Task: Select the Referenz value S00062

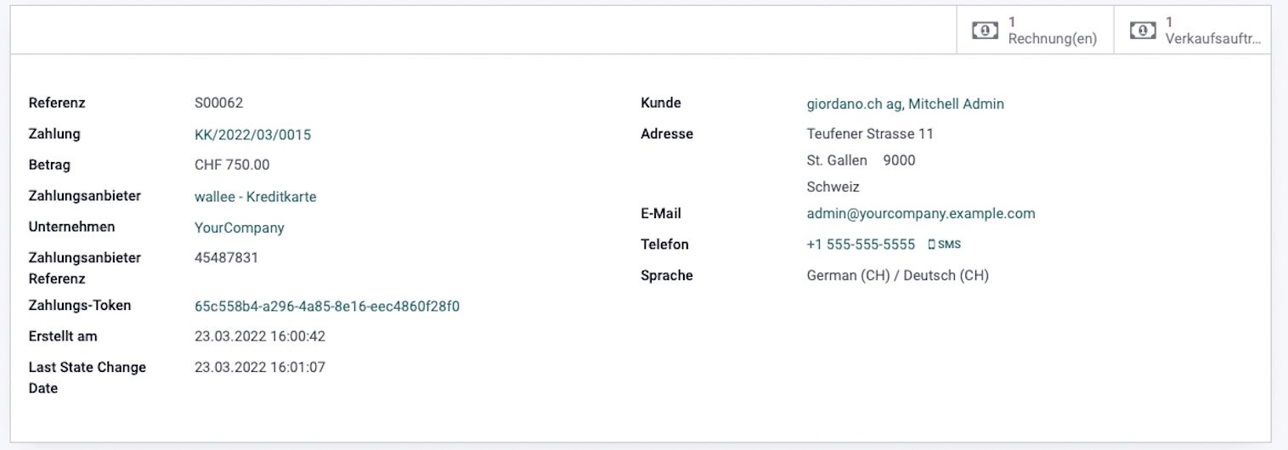Action: click(218, 103)
